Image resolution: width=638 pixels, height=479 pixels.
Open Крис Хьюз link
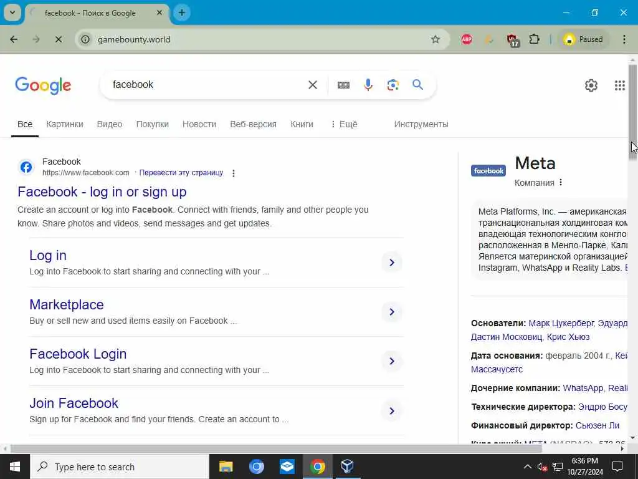(568, 337)
